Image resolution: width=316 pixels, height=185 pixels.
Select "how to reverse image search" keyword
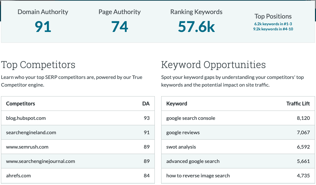198,175
